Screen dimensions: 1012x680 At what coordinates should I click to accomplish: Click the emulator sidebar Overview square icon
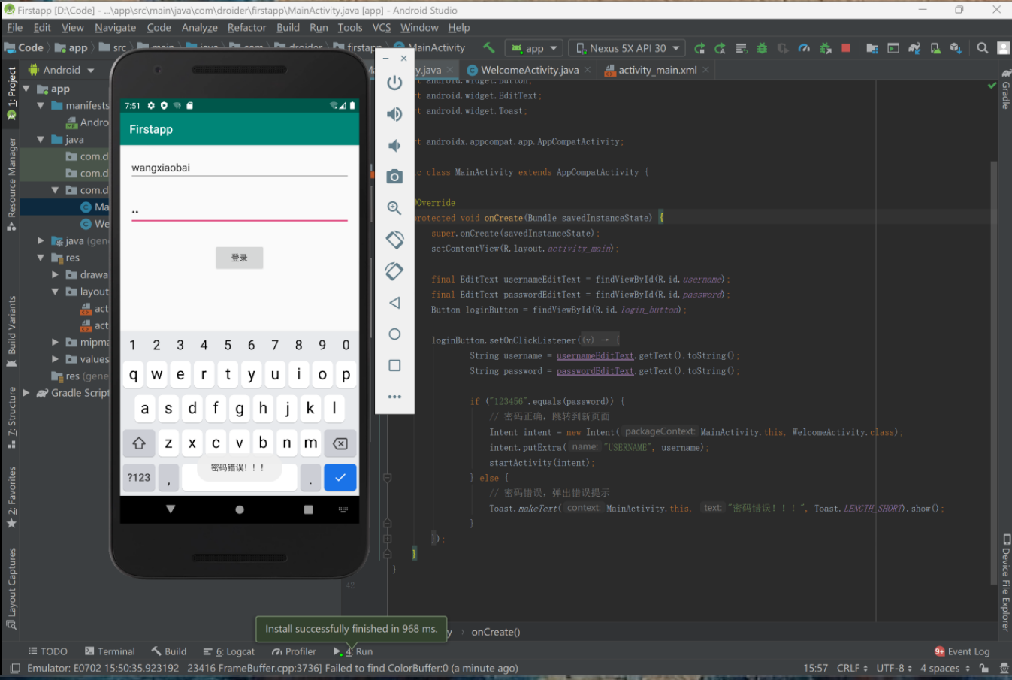point(394,365)
